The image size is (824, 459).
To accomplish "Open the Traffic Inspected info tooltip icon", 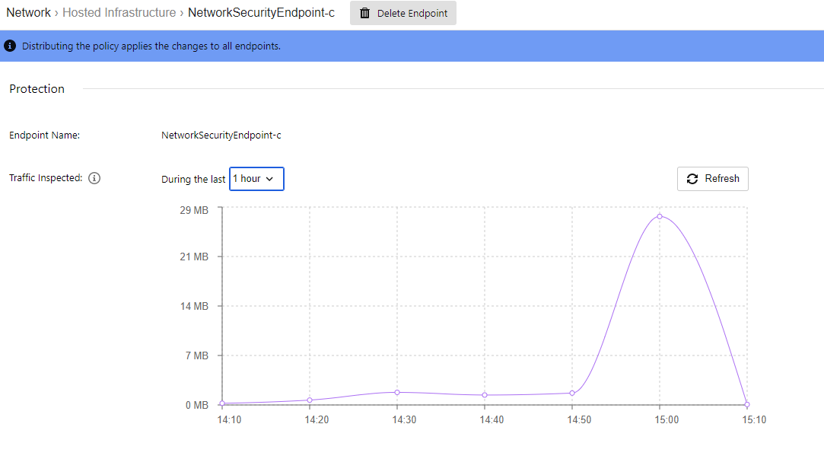I will coord(94,179).
